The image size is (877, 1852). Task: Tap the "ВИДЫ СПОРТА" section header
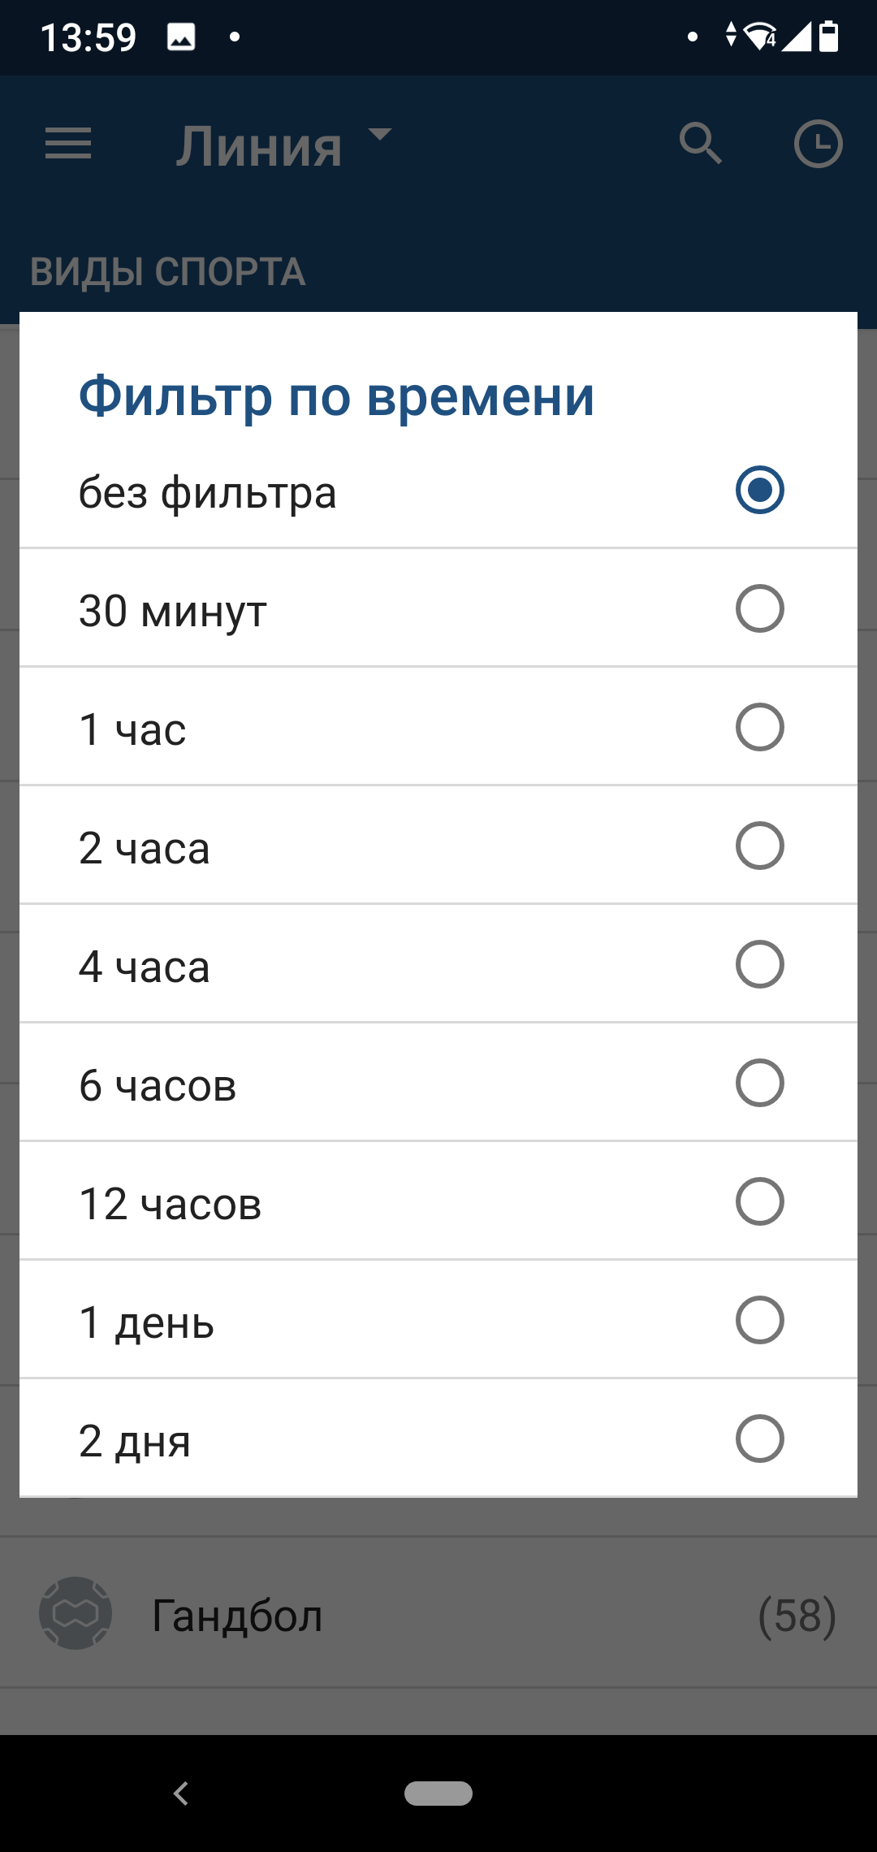(168, 272)
